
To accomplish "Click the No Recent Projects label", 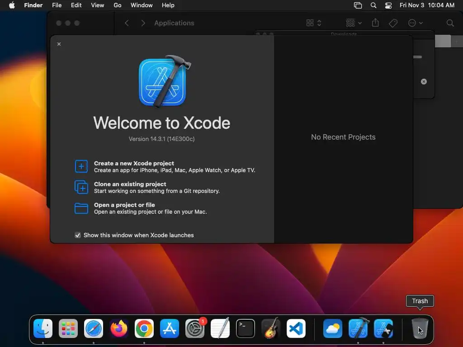I will 343,137.
